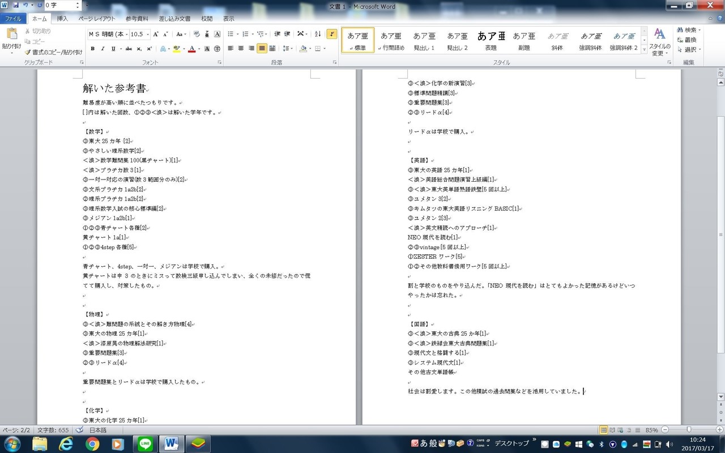Toggle the Justify alignment button
Screen dimensions: 725x453
point(262,49)
